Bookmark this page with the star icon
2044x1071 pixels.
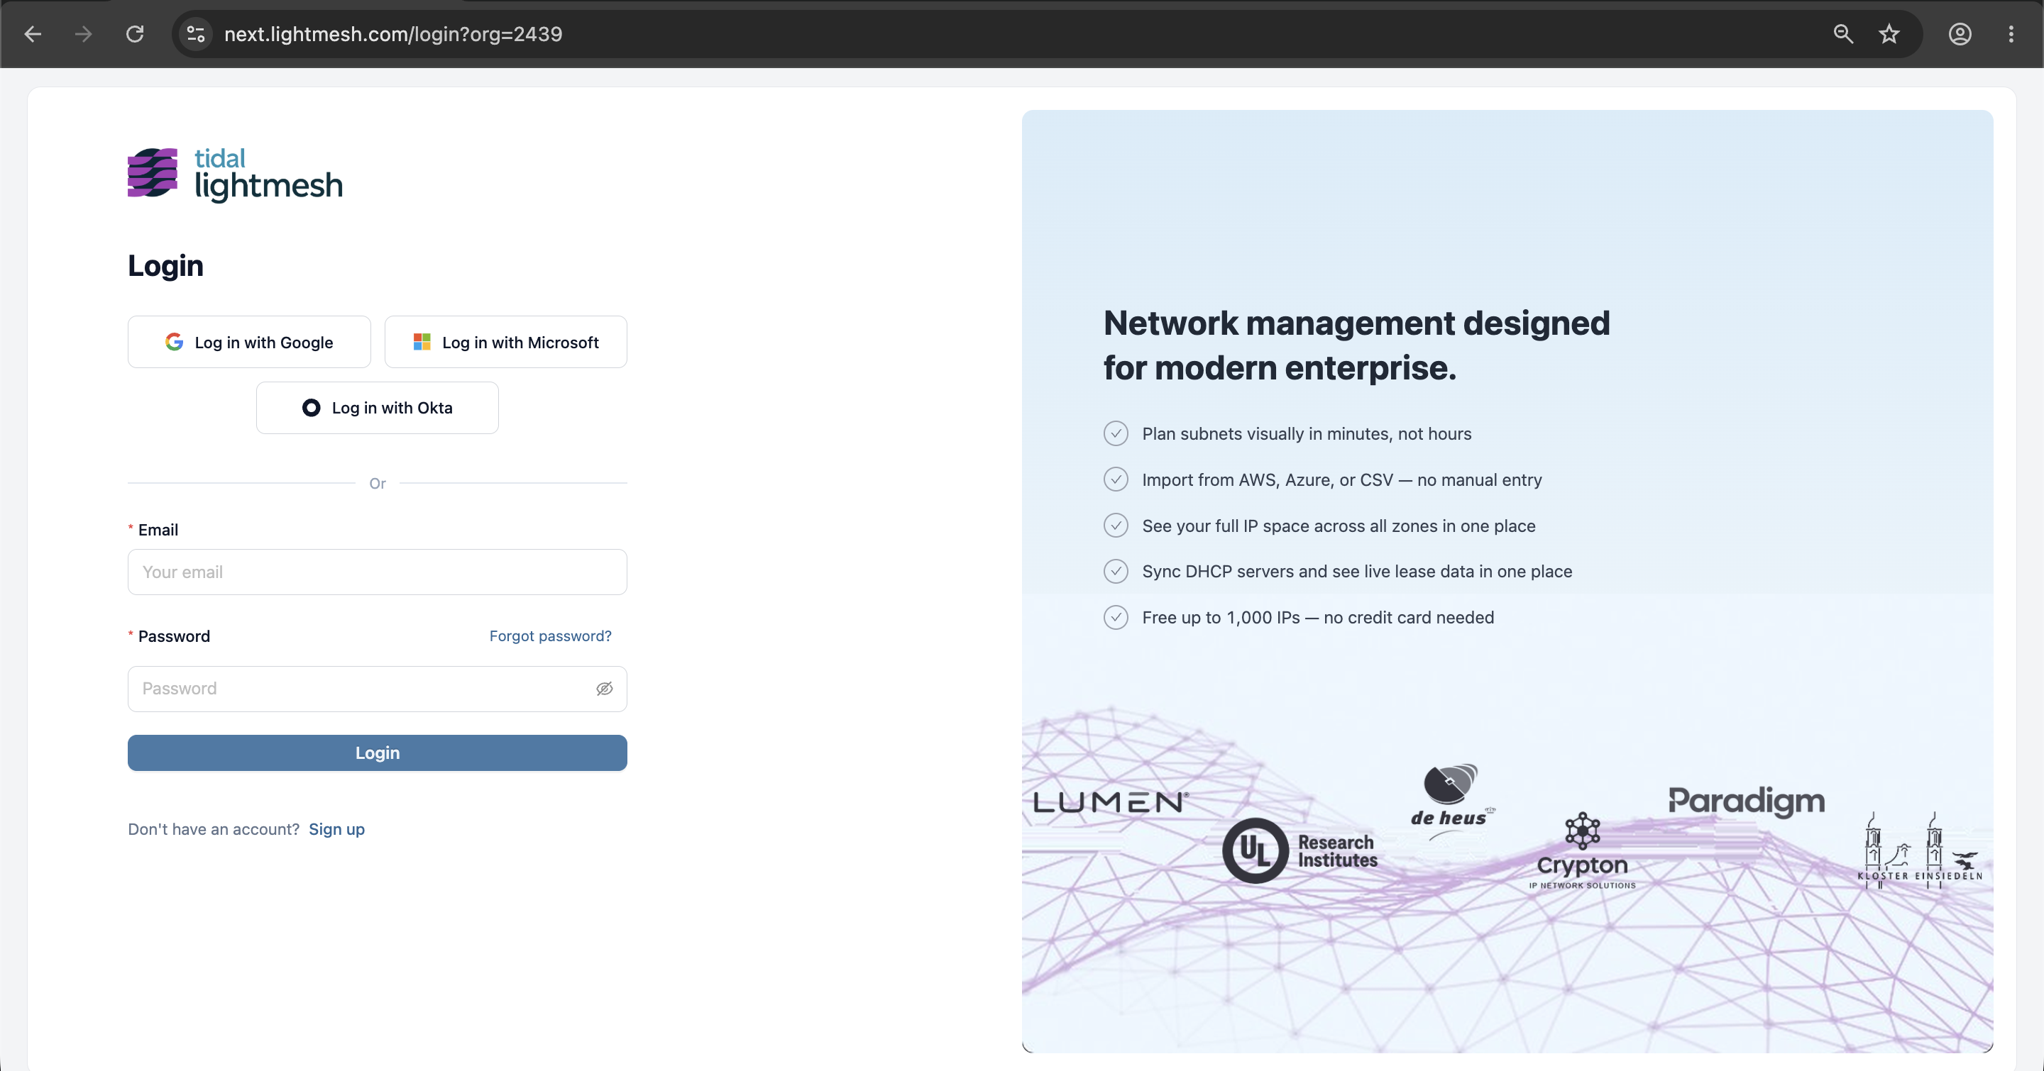tap(1889, 34)
